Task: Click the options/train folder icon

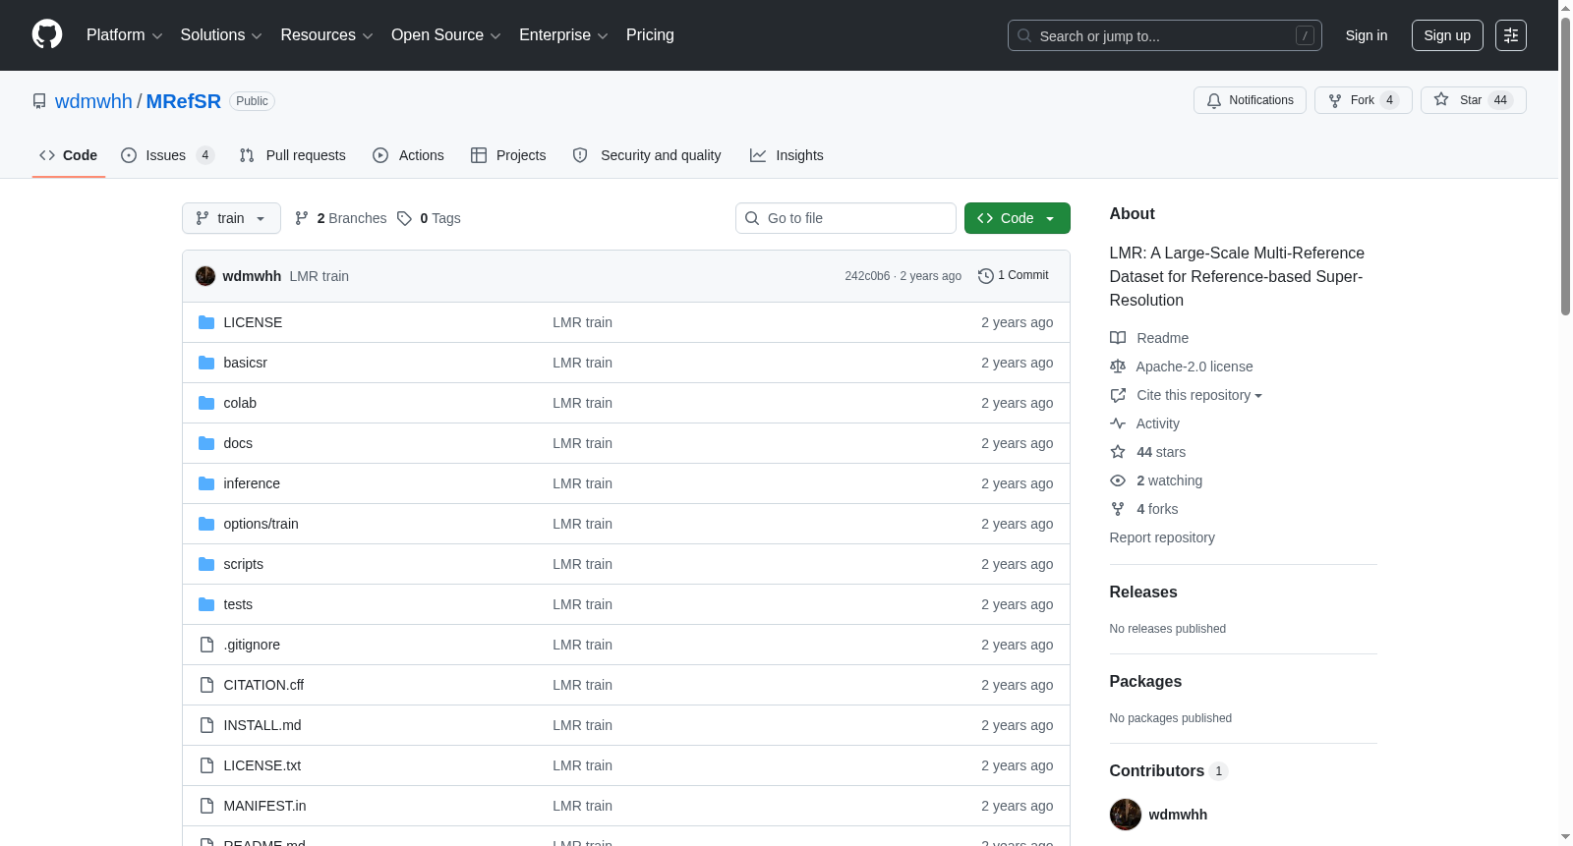Action: point(206,524)
